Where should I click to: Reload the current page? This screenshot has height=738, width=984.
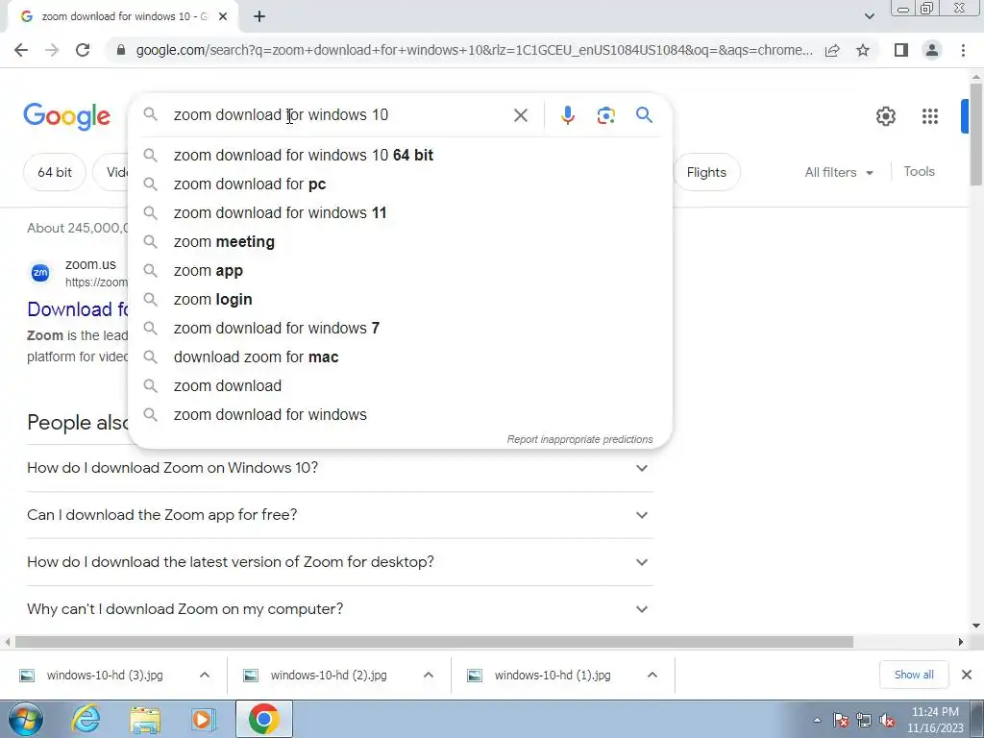point(83,50)
